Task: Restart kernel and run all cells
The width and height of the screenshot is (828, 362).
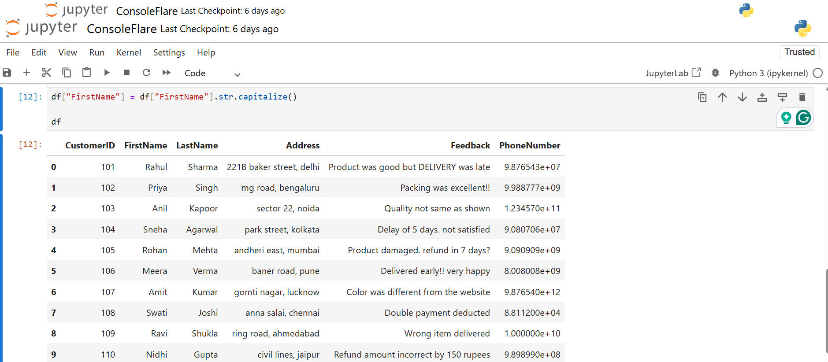Action: coord(167,73)
